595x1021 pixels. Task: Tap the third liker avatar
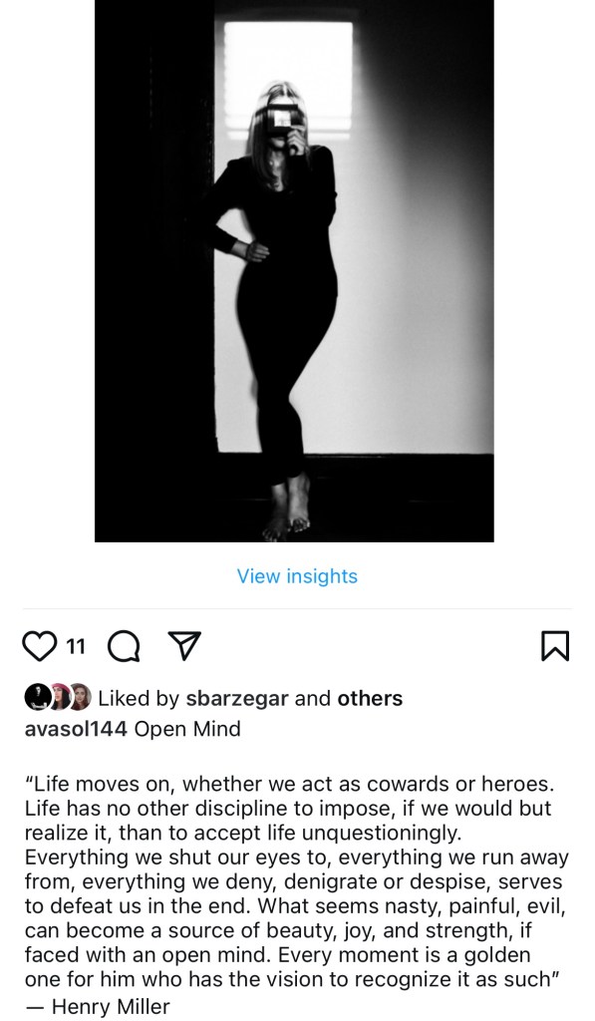click(x=80, y=697)
